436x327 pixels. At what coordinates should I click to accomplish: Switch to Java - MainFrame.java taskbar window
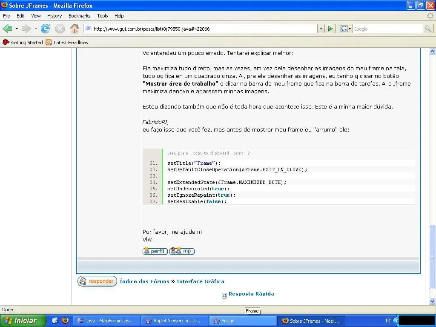(x=107, y=321)
